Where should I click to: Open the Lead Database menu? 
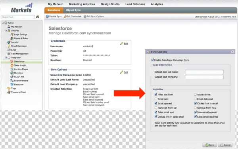pyautogui.click(x=135, y=4)
